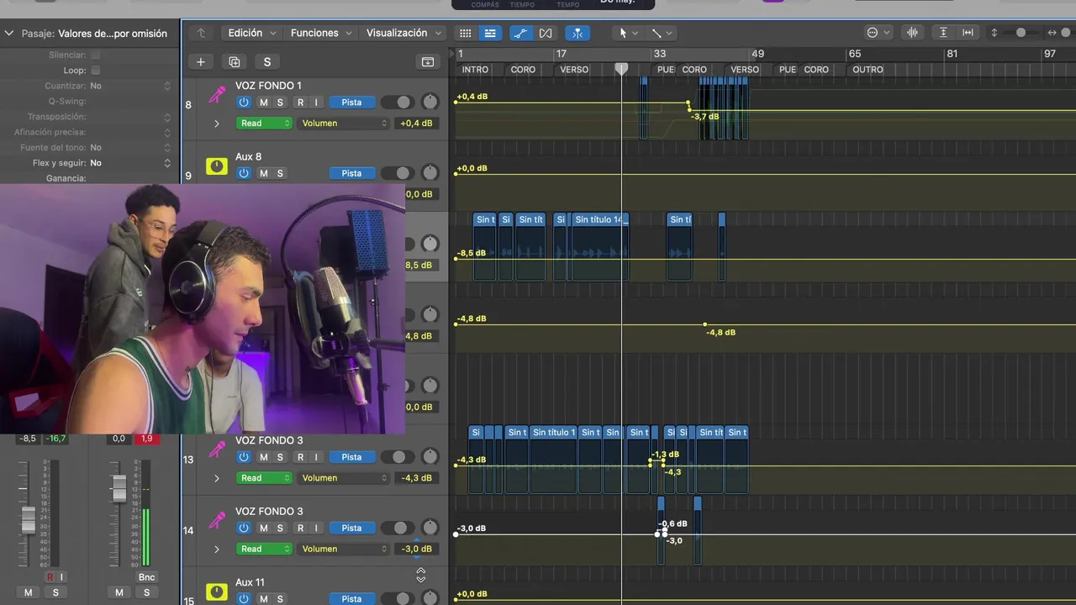The width and height of the screenshot is (1076, 605).
Task: Click the left channel strip volume fader
Action: 29,519
